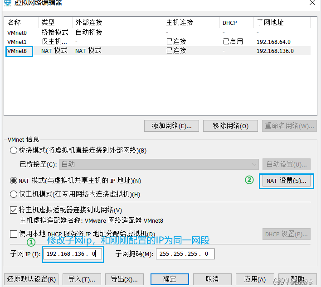Click the 移除网络(O) button
The width and height of the screenshot is (321, 287).
230,126
